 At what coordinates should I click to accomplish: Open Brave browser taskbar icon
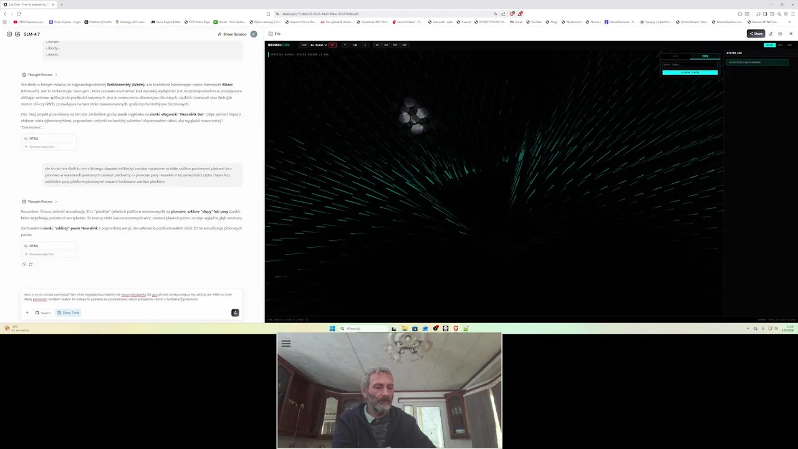pos(456,328)
